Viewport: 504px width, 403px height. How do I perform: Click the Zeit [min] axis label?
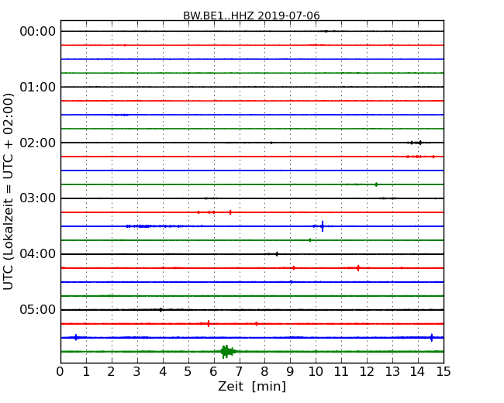pos(252,386)
